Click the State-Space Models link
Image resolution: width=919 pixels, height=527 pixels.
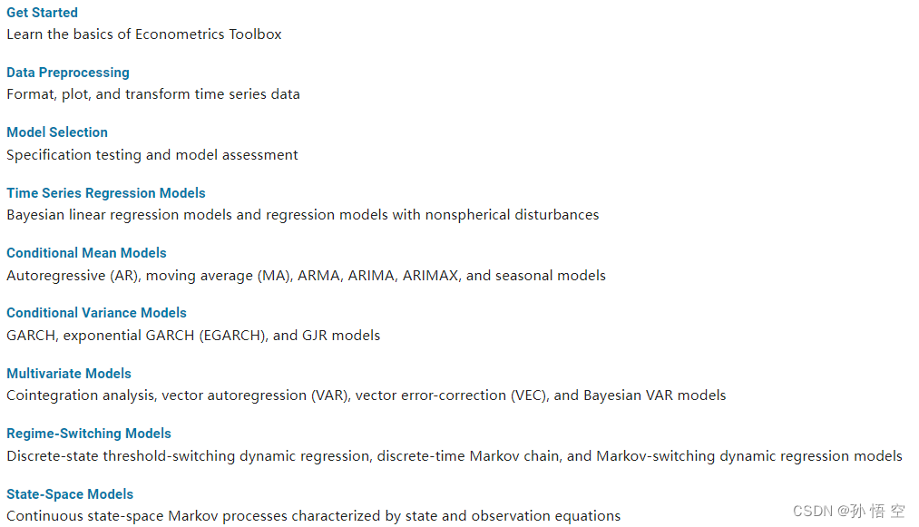(x=70, y=494)
